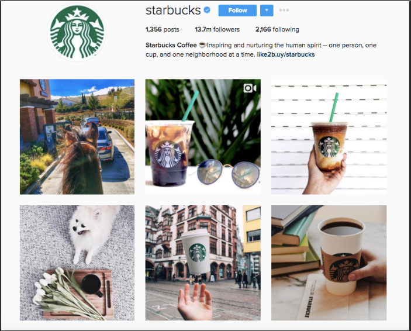Open the three-dots more options menu
The height and width of the screenshot is (331, 411).
[284, 10]
